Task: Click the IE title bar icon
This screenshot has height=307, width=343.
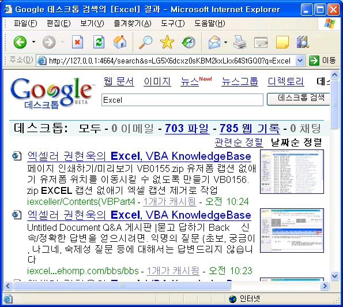Action: (8, 9)
